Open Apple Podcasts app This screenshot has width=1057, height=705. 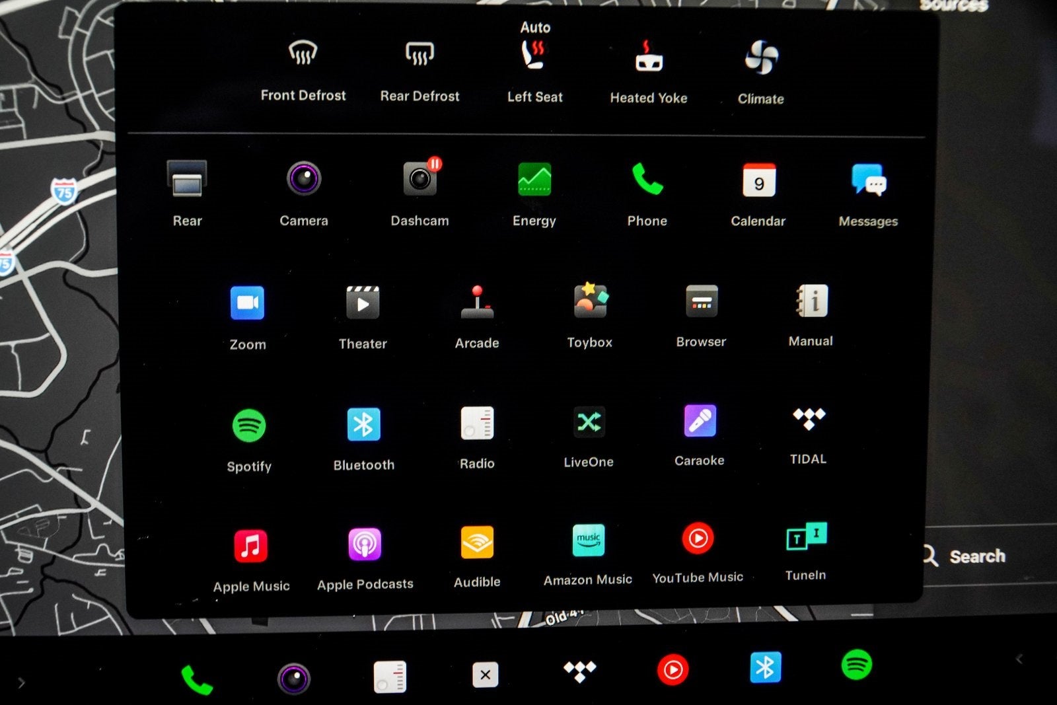[x=365, y=545]
